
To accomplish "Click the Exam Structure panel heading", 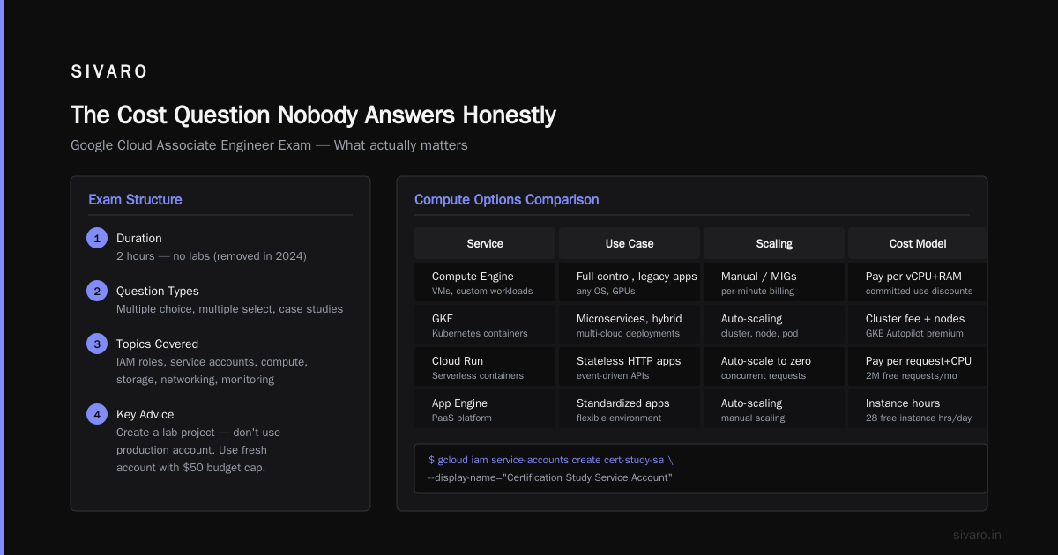I will (135, 199).
